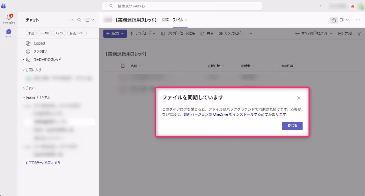Click the 閉じる button in dialog
This screenshot has width=365, height=196.
click(292, 126)
